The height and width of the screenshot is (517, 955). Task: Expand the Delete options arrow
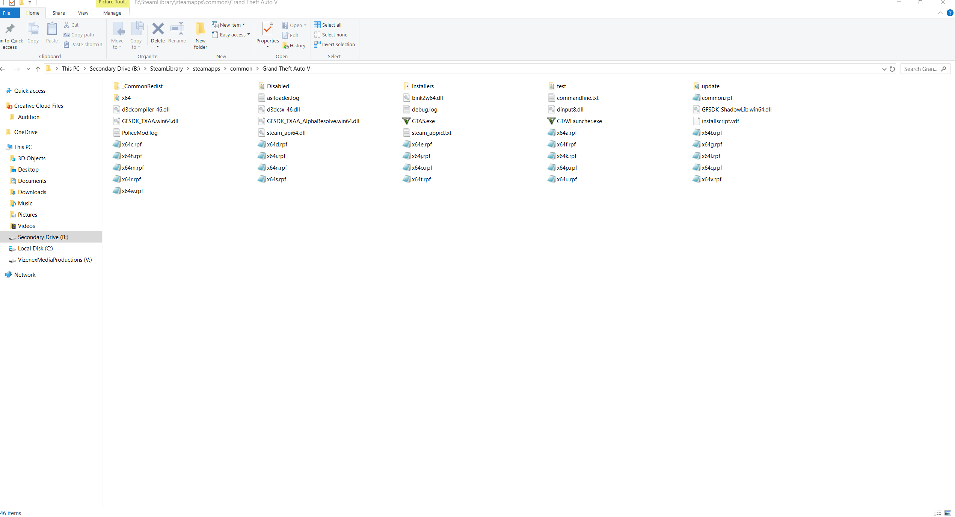point(158,47)
